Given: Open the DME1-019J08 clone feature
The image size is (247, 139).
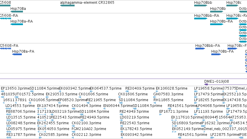Looking at the screenshot, I should click(226, 84).
